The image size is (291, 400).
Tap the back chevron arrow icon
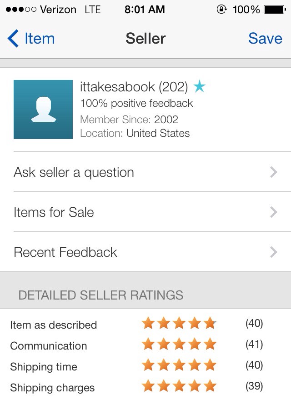point(13,39)
